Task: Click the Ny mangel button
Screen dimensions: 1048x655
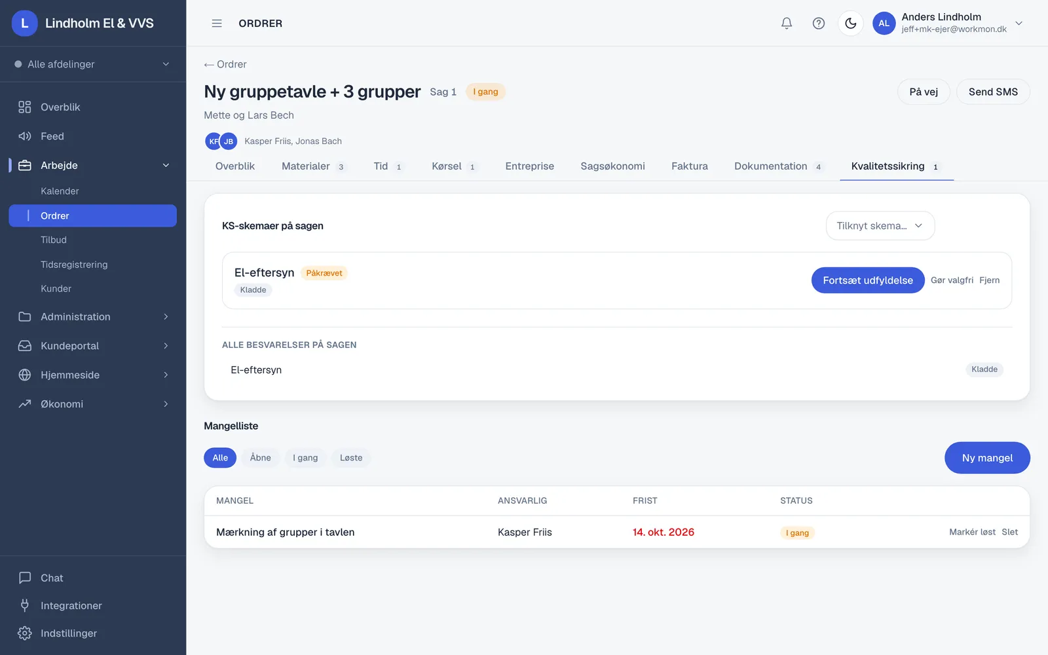Action: coord(987,458)
